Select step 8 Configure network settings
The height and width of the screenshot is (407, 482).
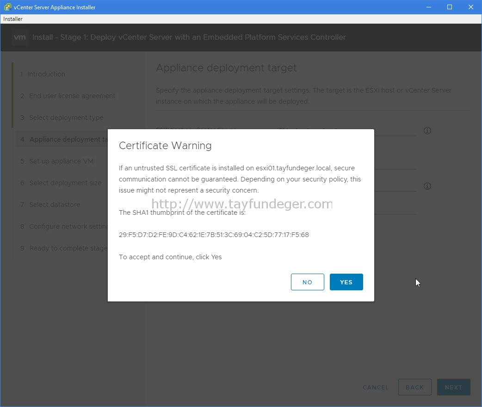click(x=64, y=226)
